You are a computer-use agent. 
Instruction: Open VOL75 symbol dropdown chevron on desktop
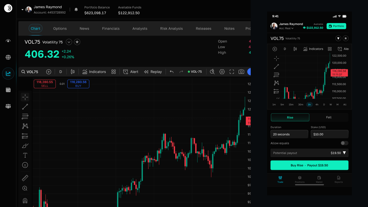pyautogui.click(x=69, y=42)
